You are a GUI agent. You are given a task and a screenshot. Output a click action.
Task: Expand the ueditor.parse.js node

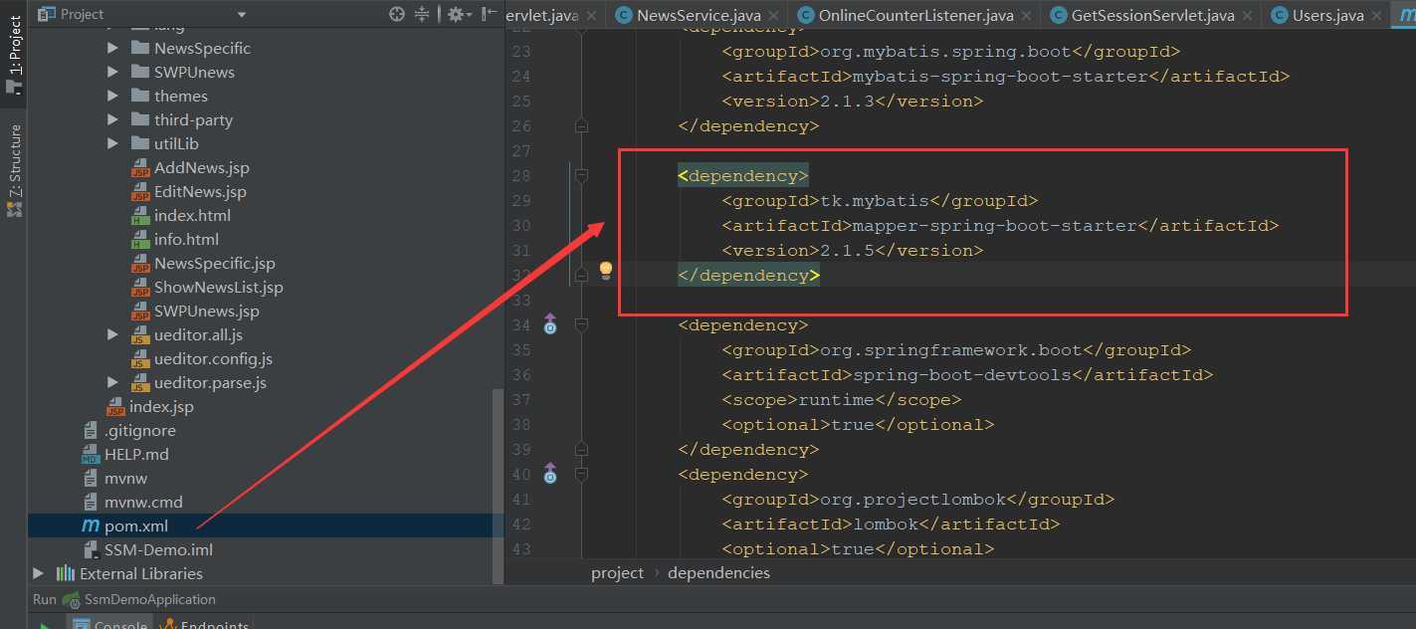pyautogui.click(x=112, y=382)
